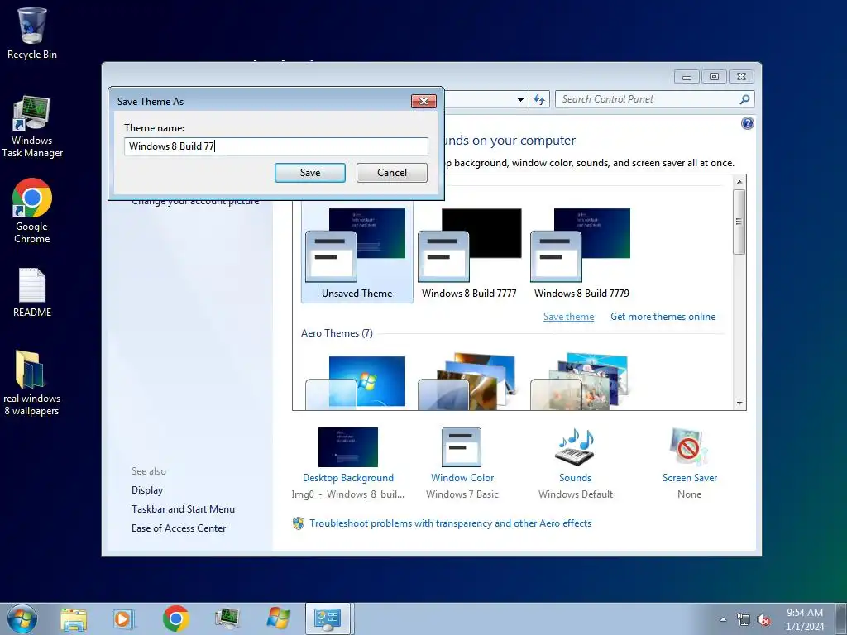Screen dimensions: 847x635
Task: Select the Unsaved Theme thumbnail
Action: click(x=357, y=253)
